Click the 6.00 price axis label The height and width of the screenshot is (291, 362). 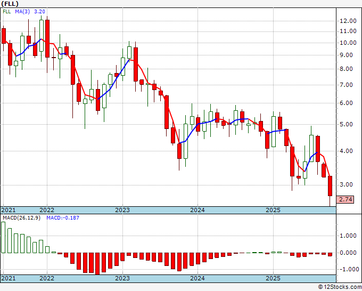347,103
